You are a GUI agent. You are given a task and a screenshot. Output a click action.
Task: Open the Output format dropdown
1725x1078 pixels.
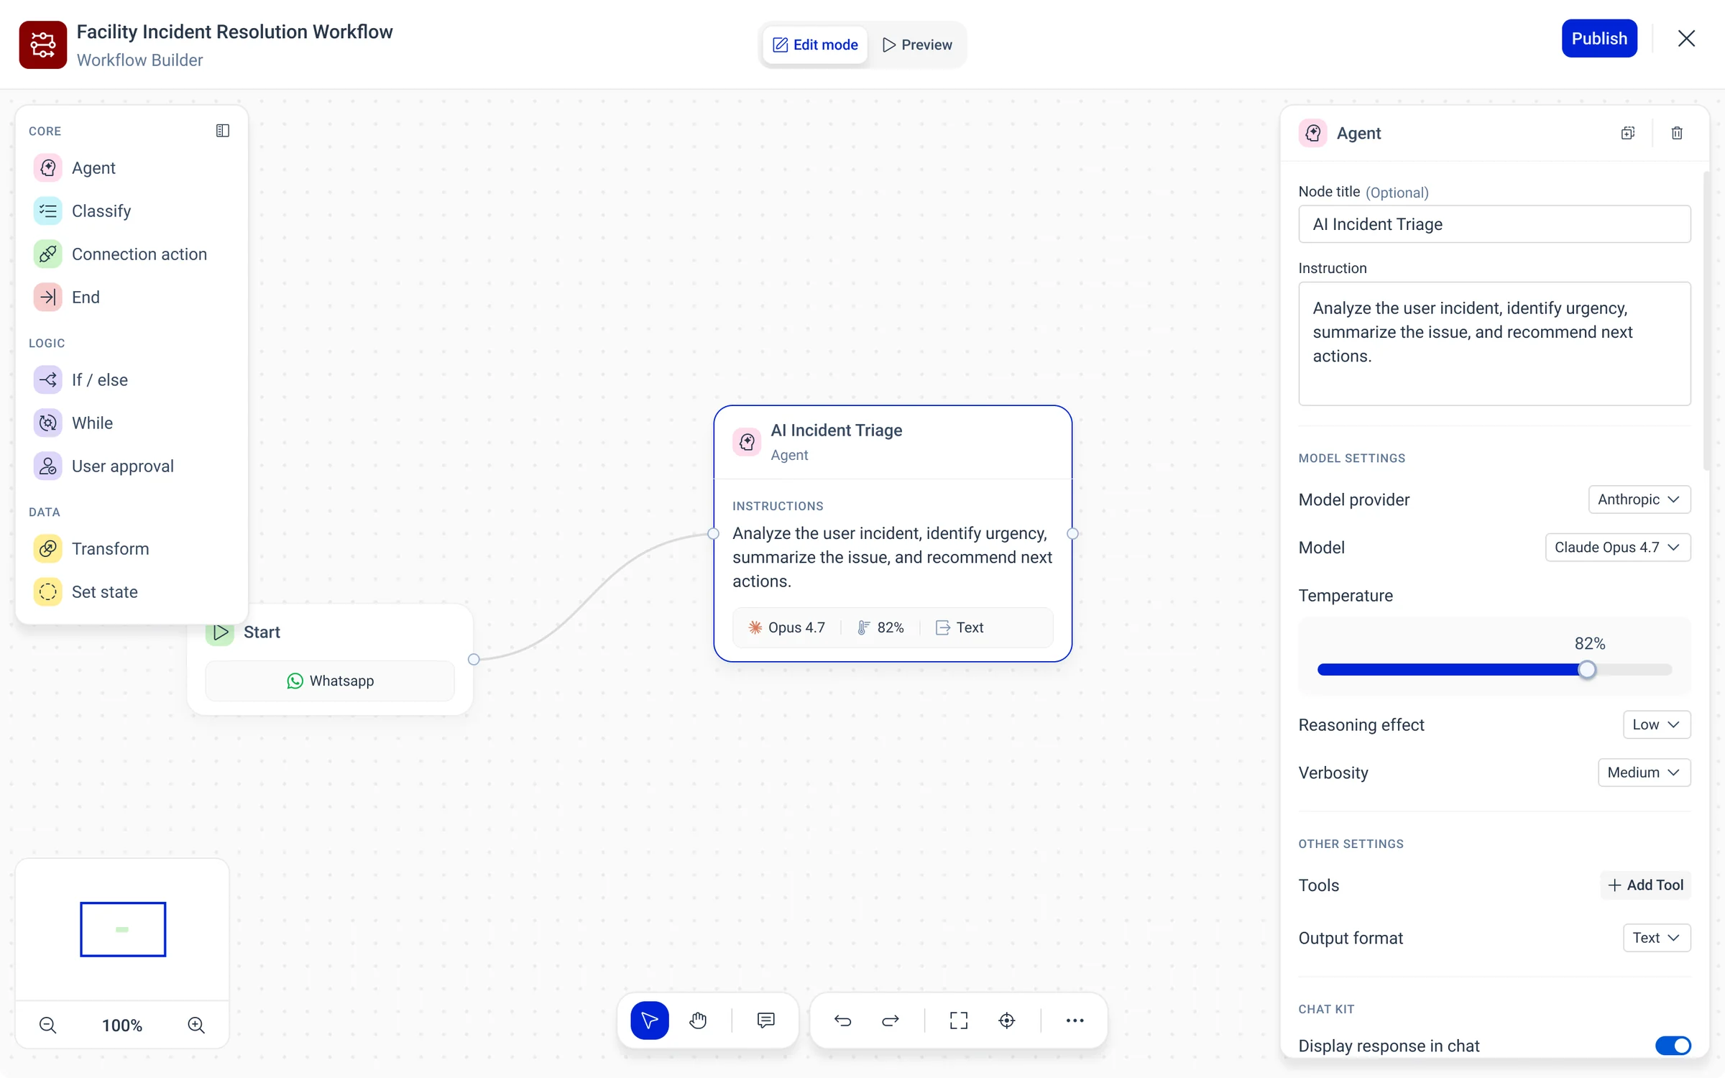pyautogui.click(x=1657, y=938)
